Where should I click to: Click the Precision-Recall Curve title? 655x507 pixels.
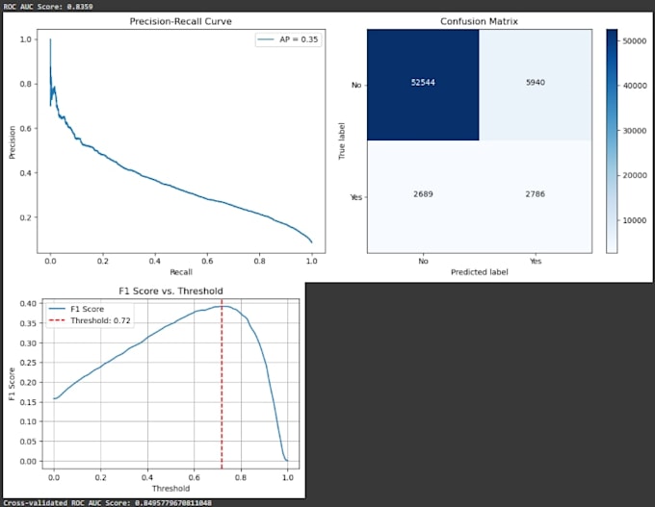pos(180,21)
